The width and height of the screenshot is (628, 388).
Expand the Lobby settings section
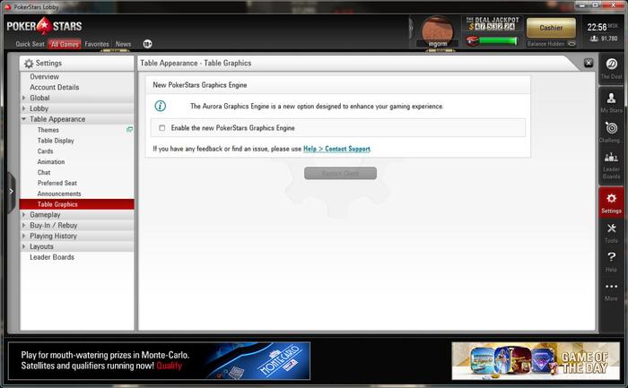pyautogui.click(x=23, y=108)
